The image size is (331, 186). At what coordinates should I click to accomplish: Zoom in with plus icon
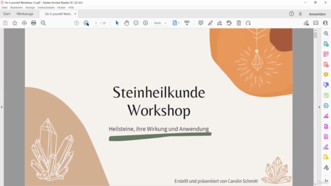(145, 23)
